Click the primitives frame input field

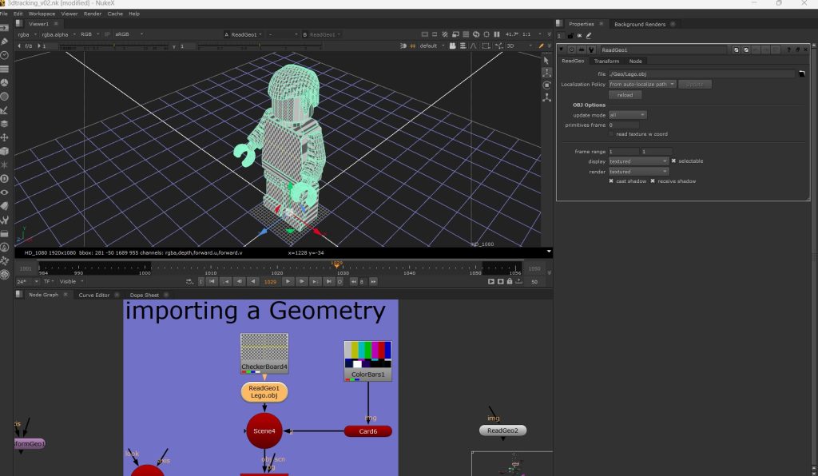(x=623, y=125)
